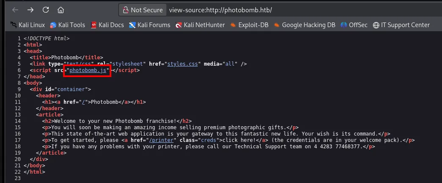
Task: Open the IT Support Center bookmark
Action: pyautogui.click(x=401, y=25)
